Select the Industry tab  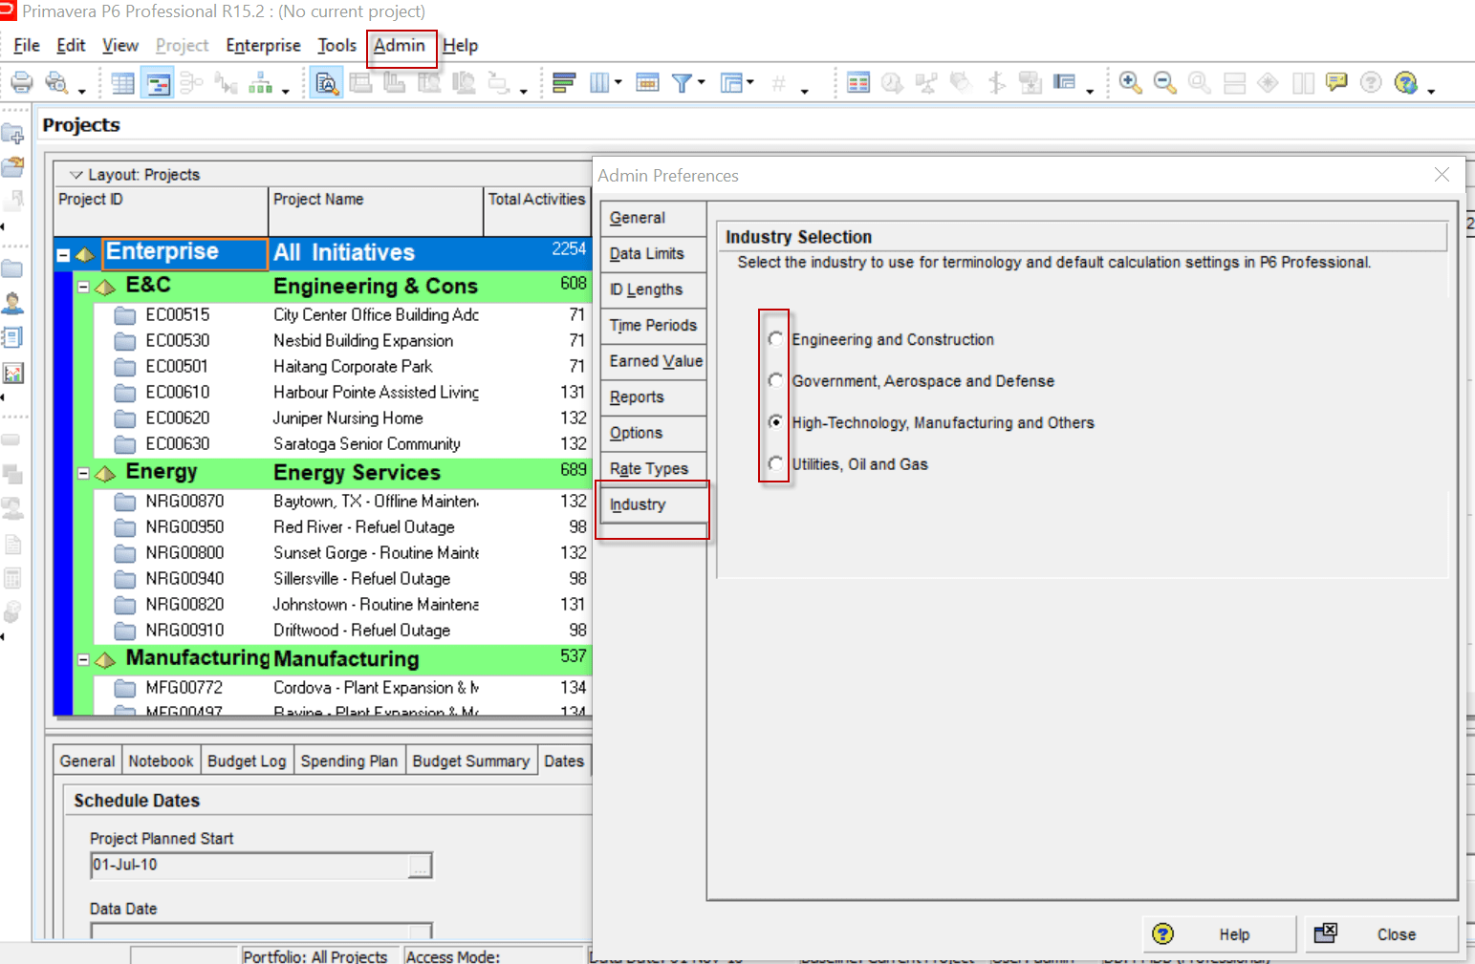pos(654,504)
